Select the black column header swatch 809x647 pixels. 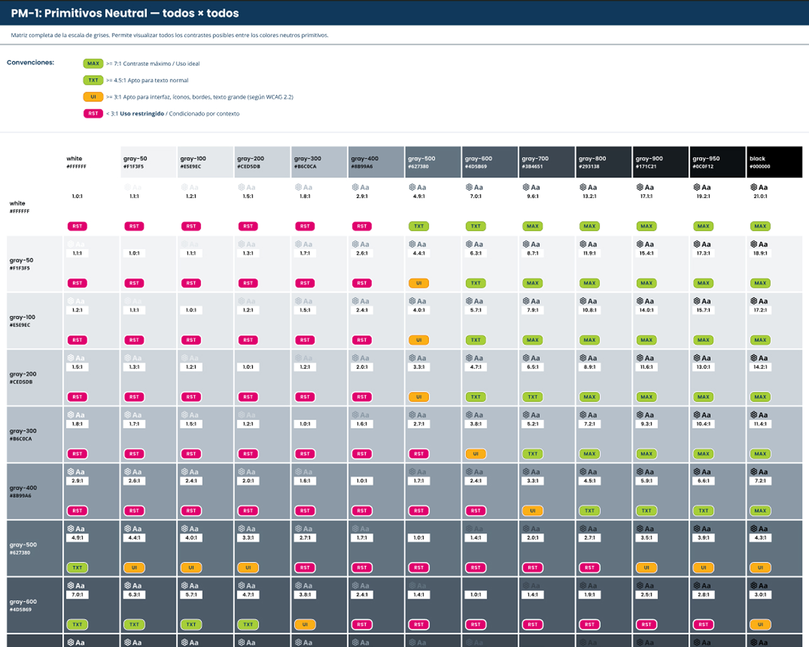[774, 162]
